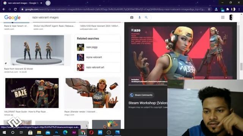Open the Google apps grid
Screen dimensions: 243x136
coord(223,17)
